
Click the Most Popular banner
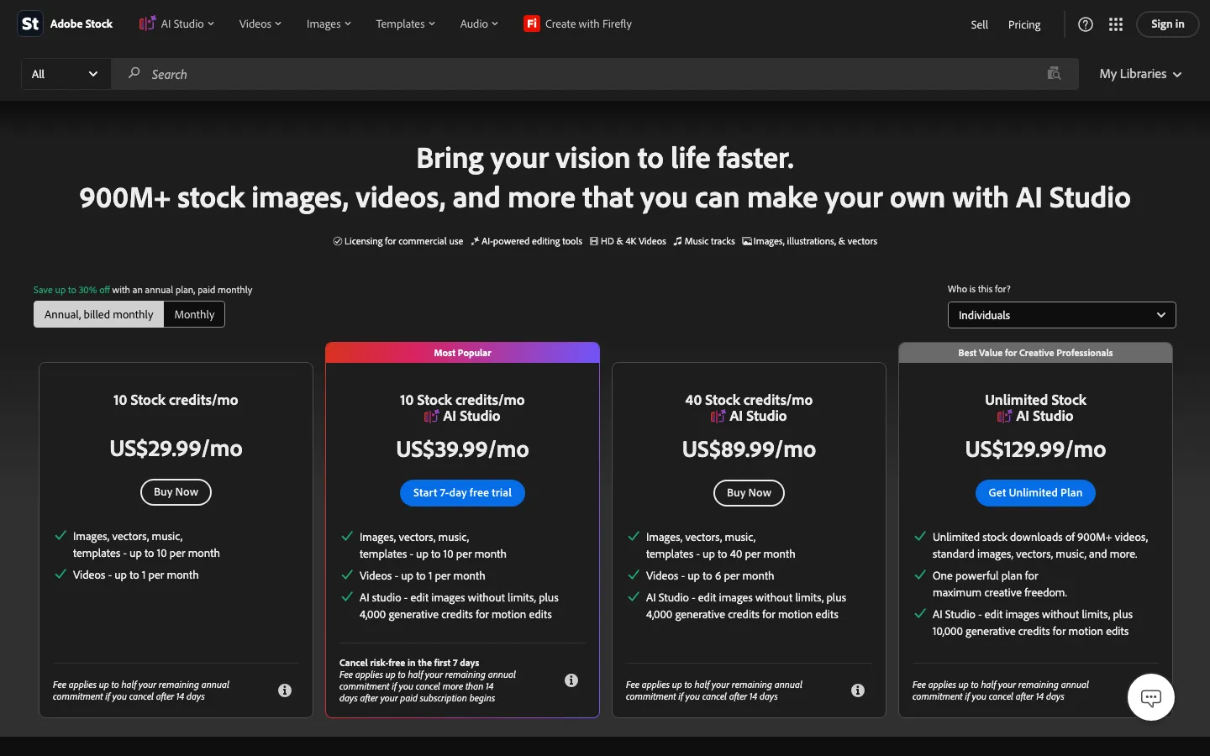462,353
